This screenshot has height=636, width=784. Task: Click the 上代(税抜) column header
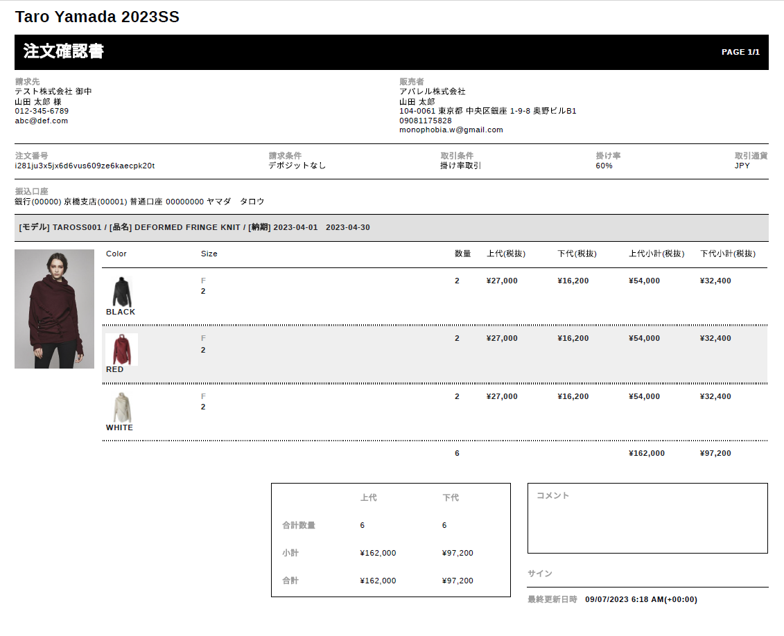(507, 254)
